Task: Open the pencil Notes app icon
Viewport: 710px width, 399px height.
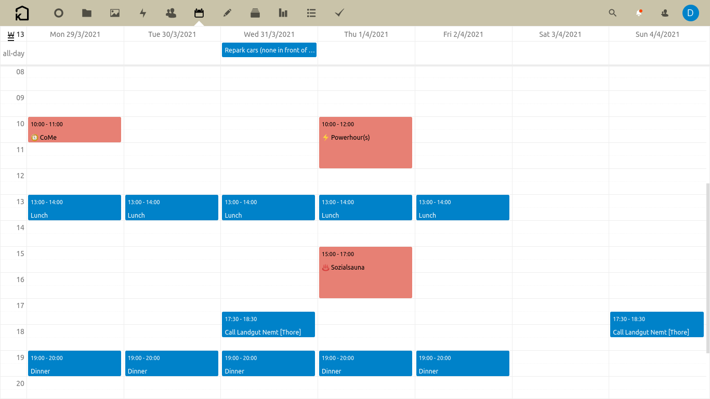Action: (x=227, y=13)
